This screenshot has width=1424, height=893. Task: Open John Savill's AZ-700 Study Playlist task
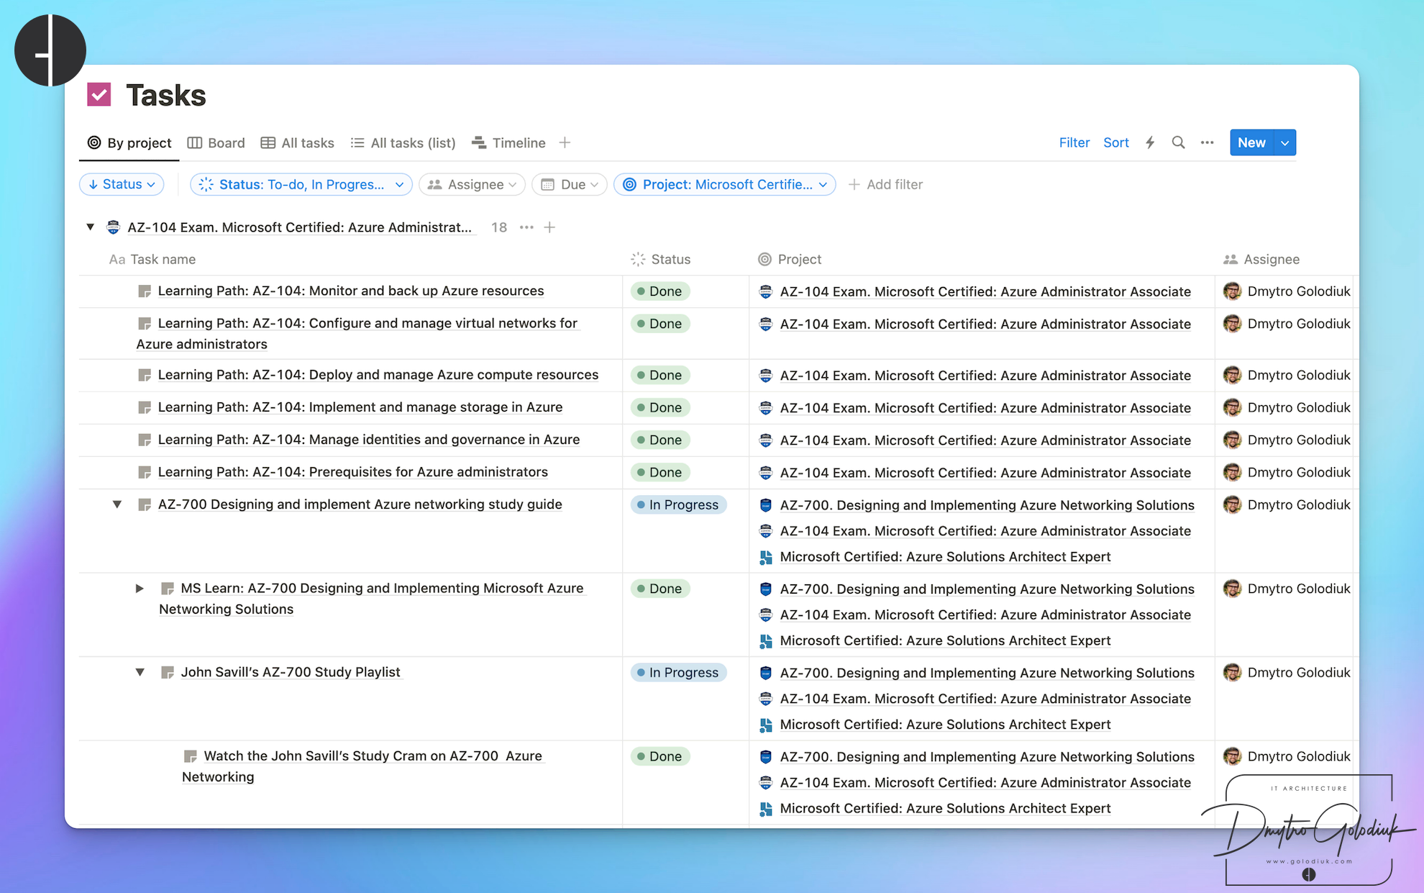[291, 672]
